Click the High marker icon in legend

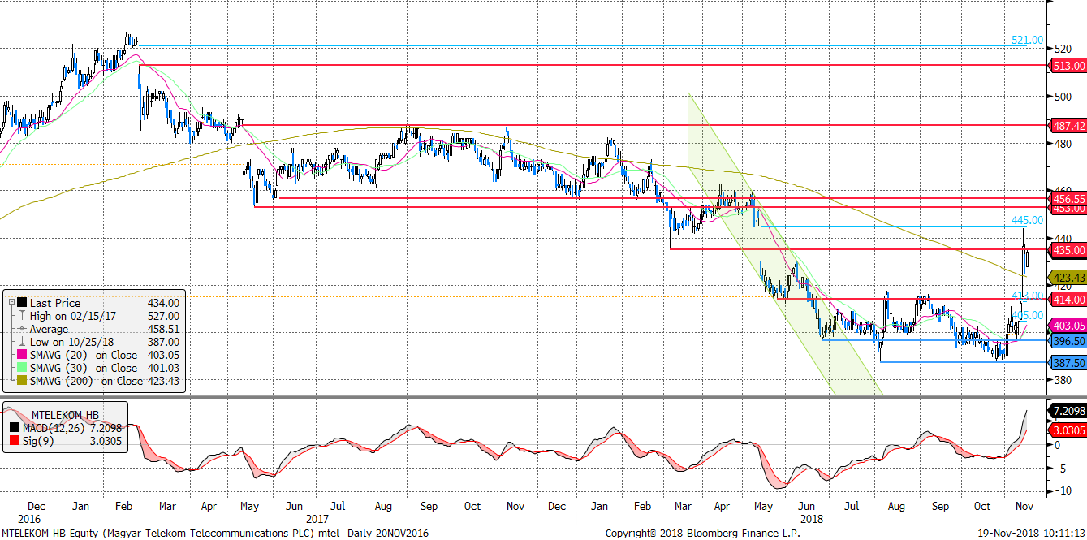pos(21,316)
